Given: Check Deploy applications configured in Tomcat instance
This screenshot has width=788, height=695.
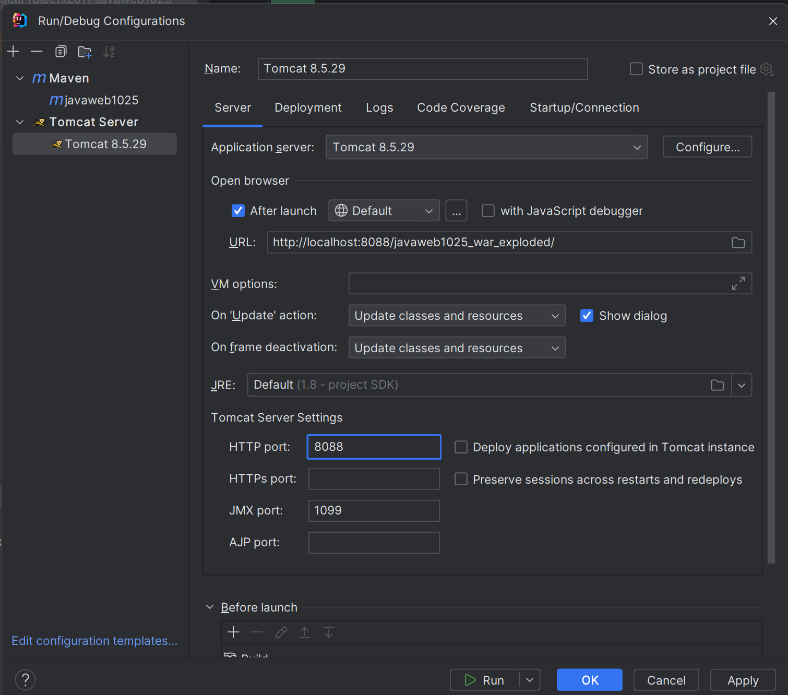Looking at the screenshot, I should (461, 447).
